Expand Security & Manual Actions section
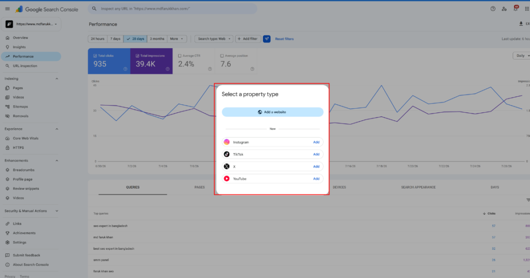The height and width of the screenshot is (278, 530). [57, 211]
